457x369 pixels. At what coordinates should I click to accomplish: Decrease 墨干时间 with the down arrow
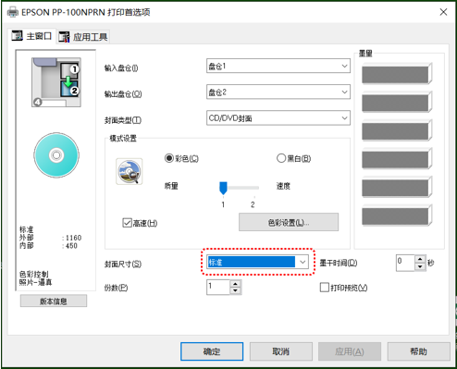420,266
